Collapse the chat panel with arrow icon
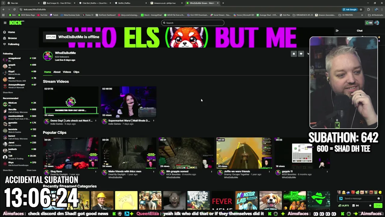Screen dimensions: 385x217 click(337, 30)
